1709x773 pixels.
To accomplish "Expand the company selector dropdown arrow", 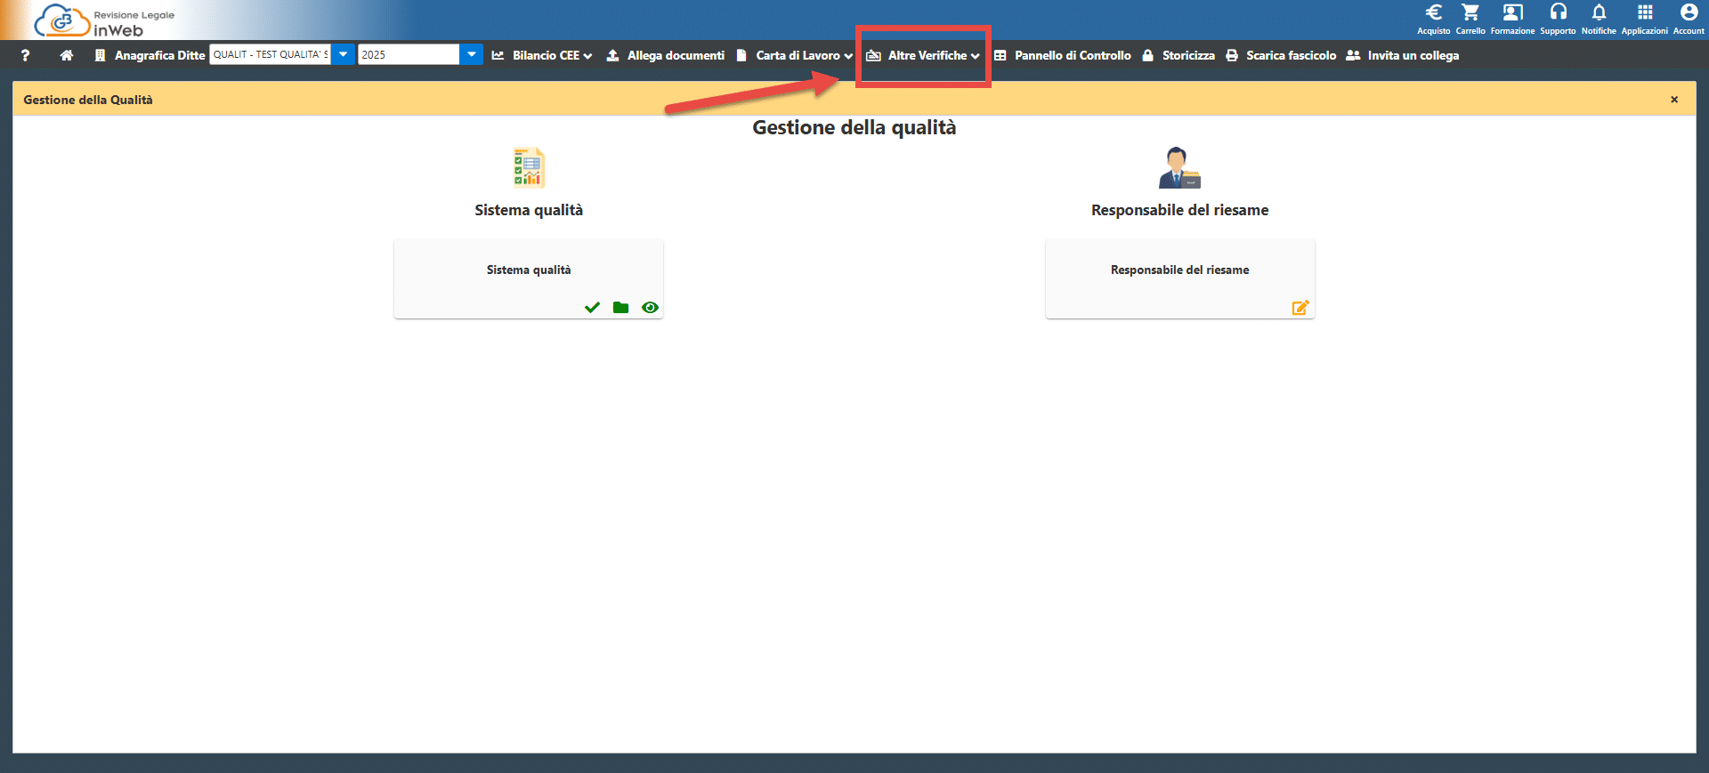I will point(344,54).
